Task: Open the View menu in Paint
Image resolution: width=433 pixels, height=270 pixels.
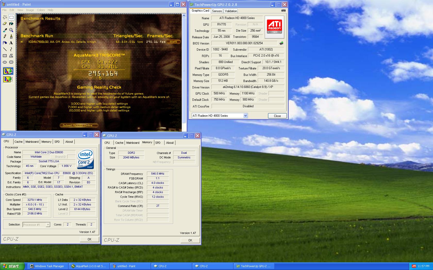Action: pyautogui.click(x=20, y=10)
